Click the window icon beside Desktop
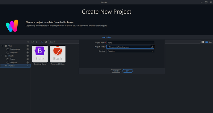 pyautogui.click(x=6, y=66)
